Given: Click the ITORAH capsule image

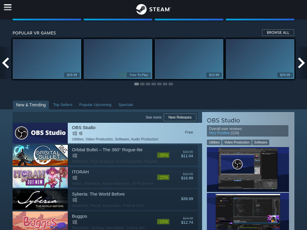Looking at the screenshot, I should tap(40, 177).
